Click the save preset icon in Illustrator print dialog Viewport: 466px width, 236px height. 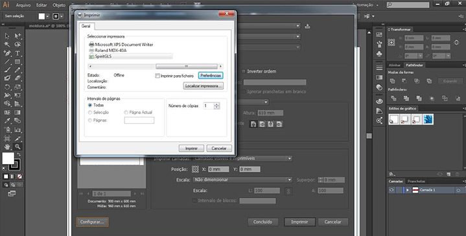308,26
